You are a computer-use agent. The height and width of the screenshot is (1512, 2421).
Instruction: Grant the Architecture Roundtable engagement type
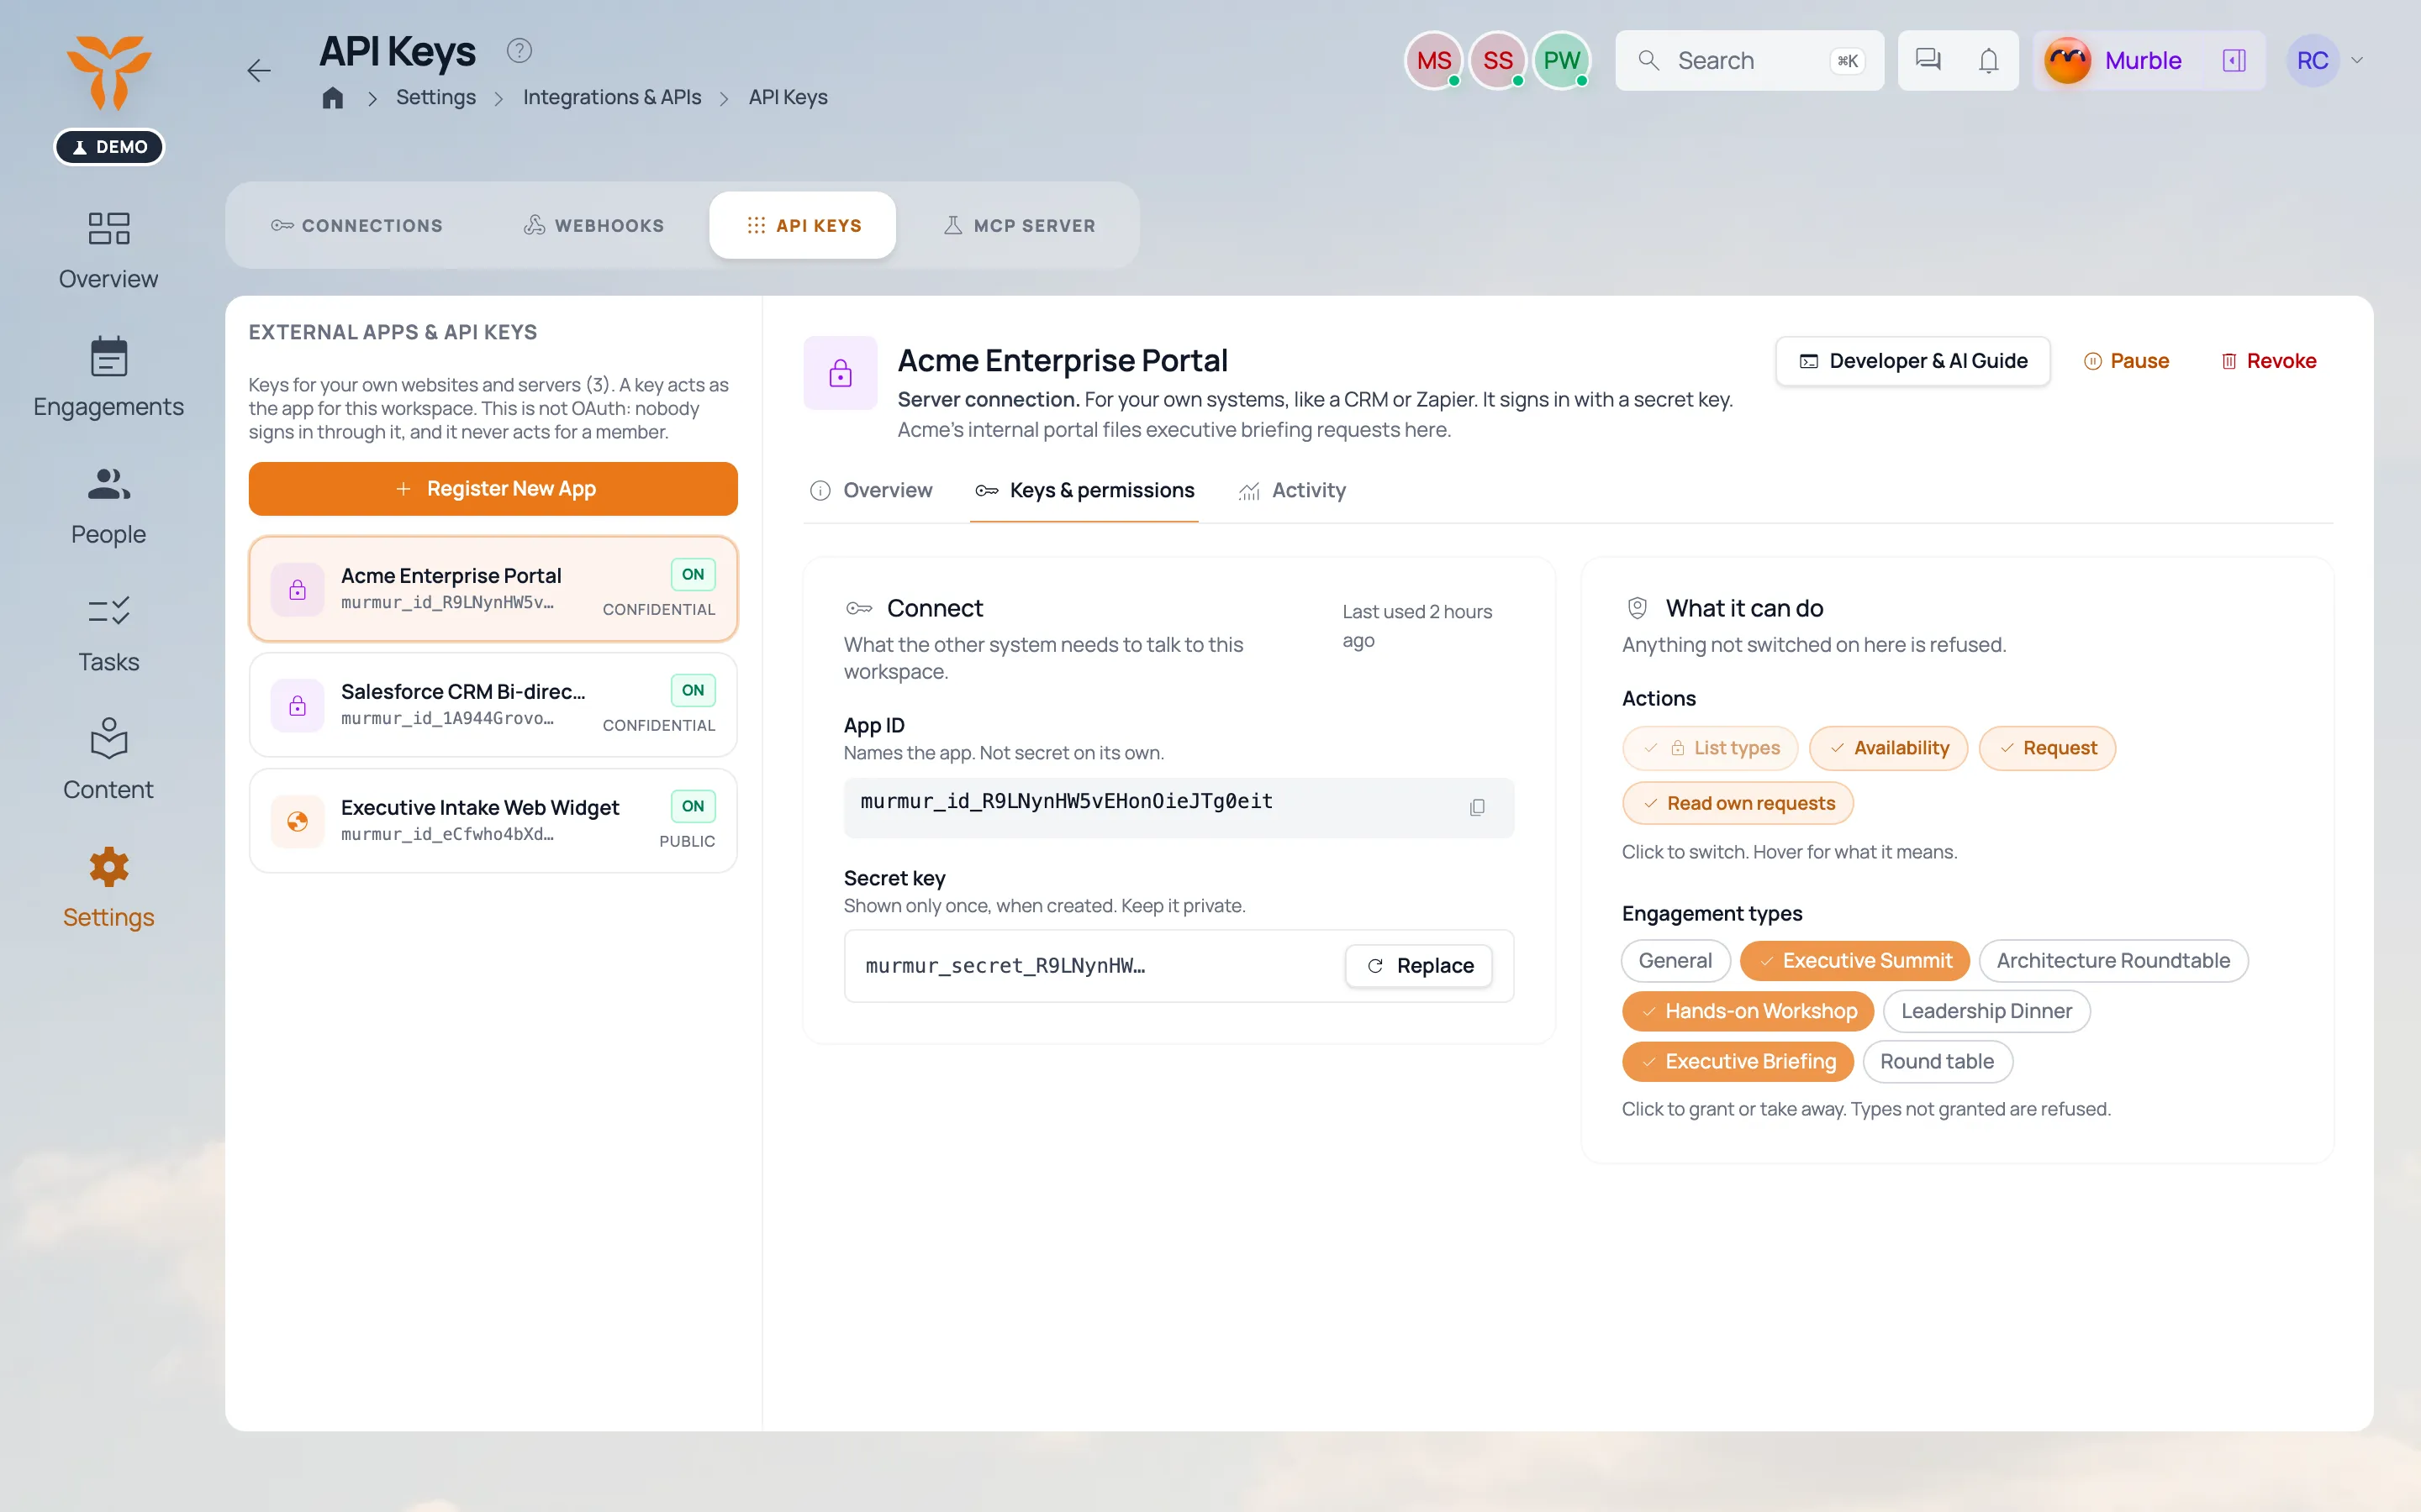click(x=2112, y=960)
